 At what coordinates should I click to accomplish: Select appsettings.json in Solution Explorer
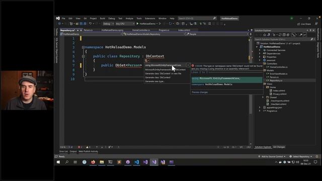[x=274, y=108]
